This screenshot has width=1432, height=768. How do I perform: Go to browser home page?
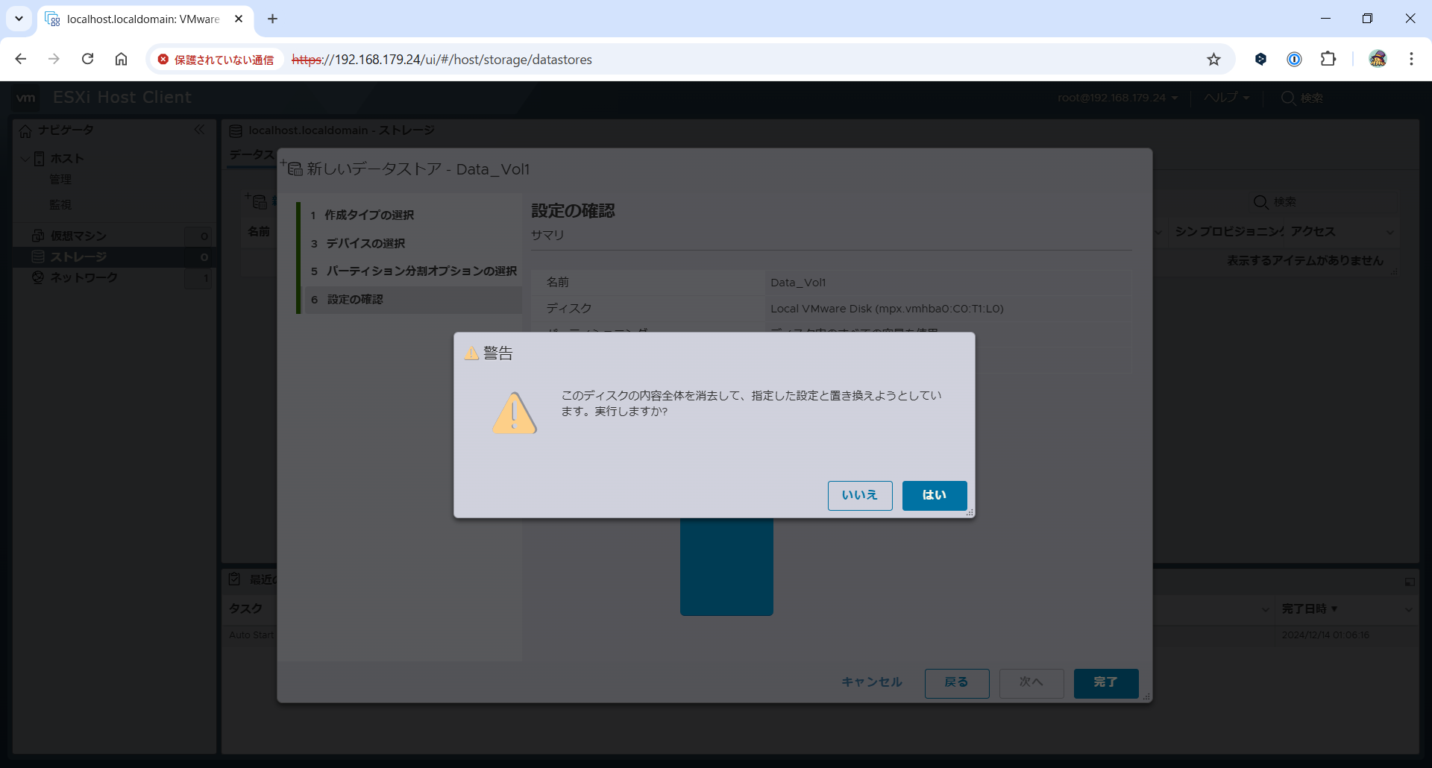click(122, 59)
